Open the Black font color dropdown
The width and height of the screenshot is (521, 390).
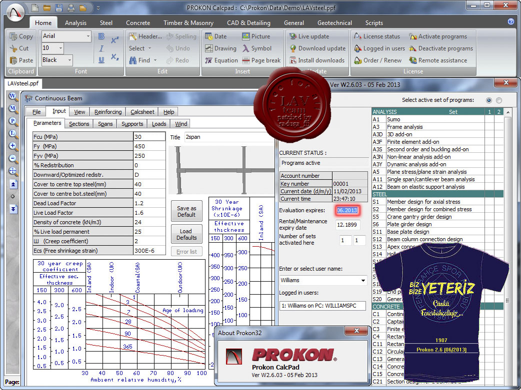(69, 60)
